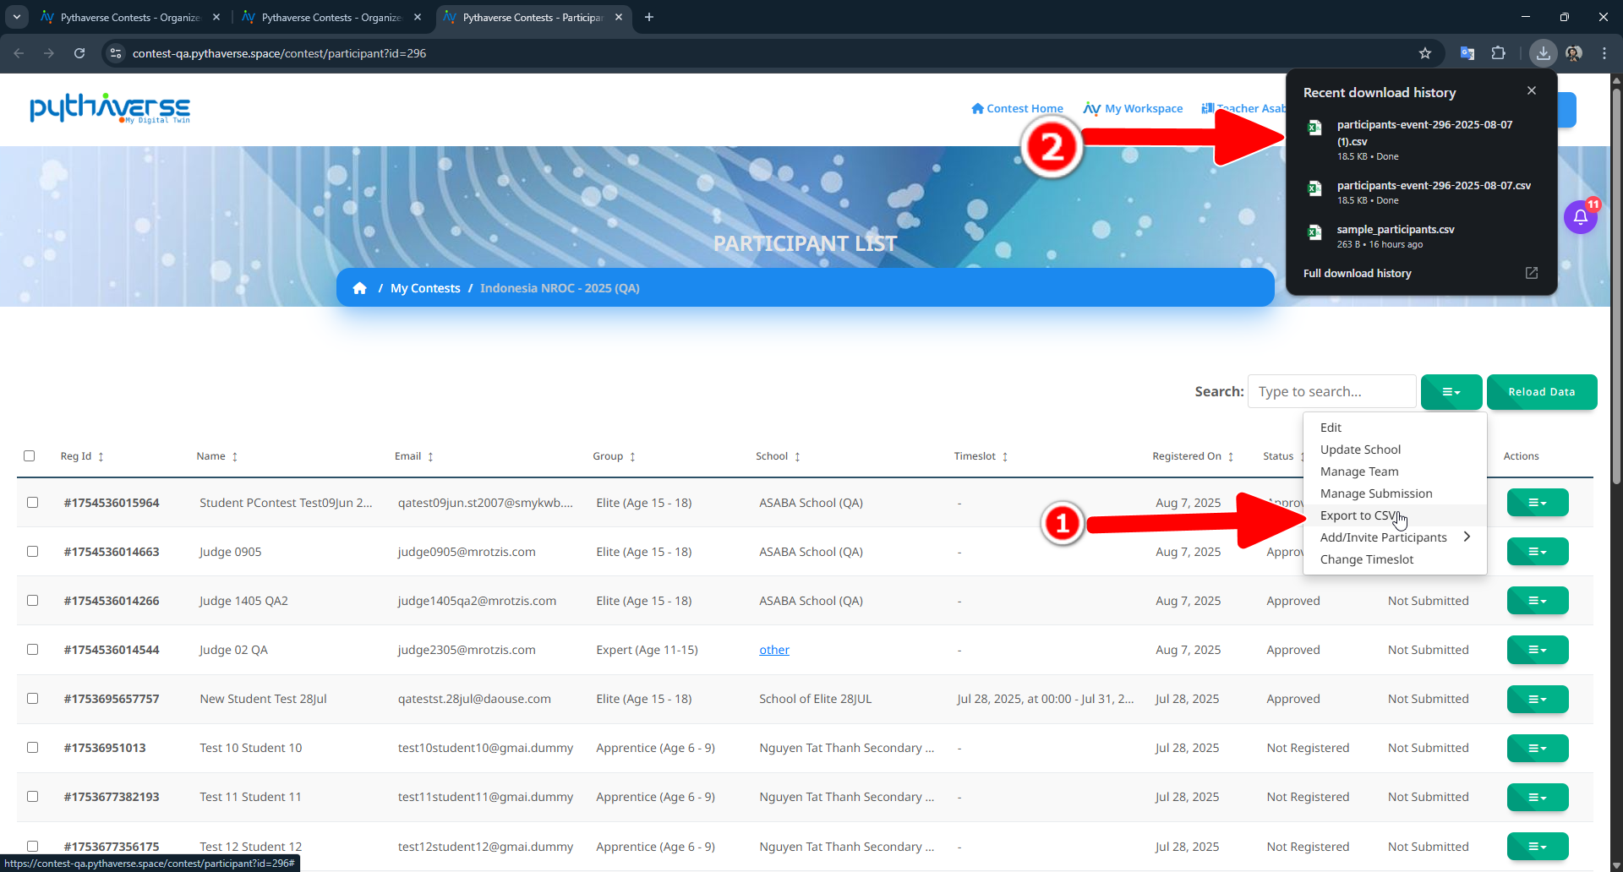Screen dimensions: 1623x872
Task: Click the page vertical scrollbar
Action: point(1616,287)
